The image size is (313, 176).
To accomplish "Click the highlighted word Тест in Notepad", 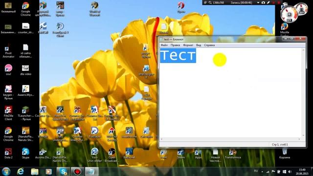I will click(178, 55).
